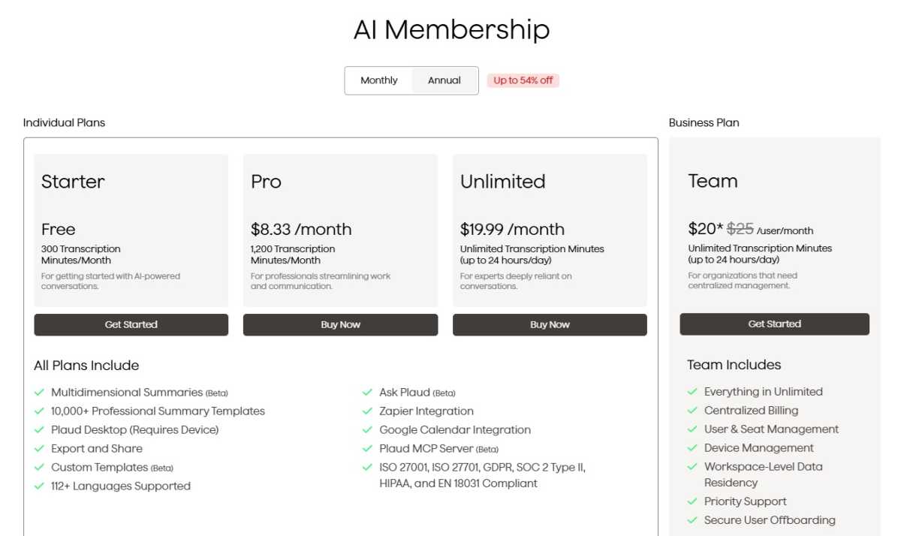Click Buy Now under Unlimited plan
Screen dimensions: 901x536
click(550, 324)
